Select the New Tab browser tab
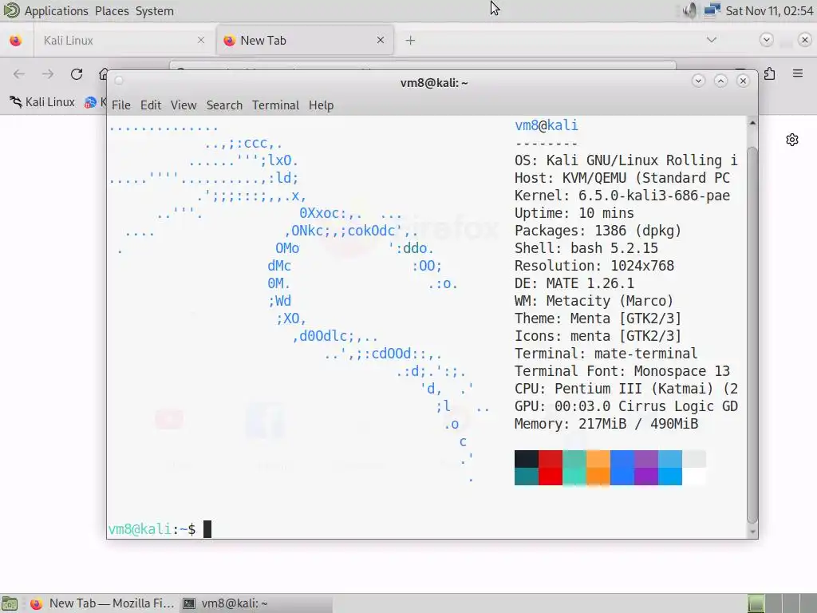The height and width of the screenshot is (613, 817). 305,40
